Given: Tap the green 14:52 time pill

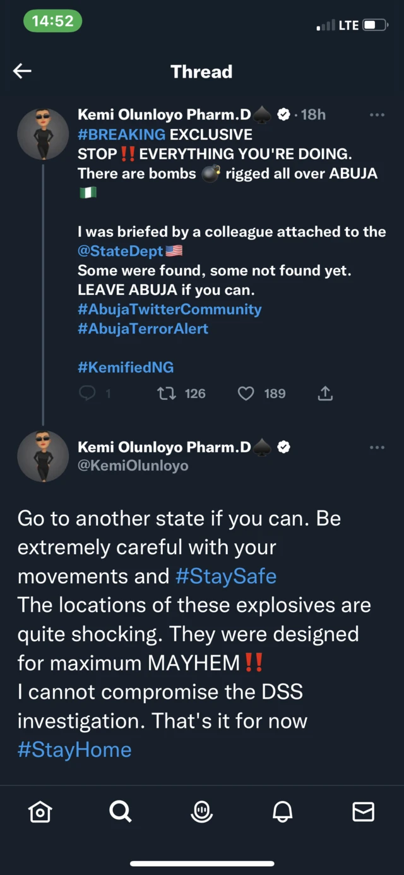Looking at the screenshot, I should [x=52, y=21].
